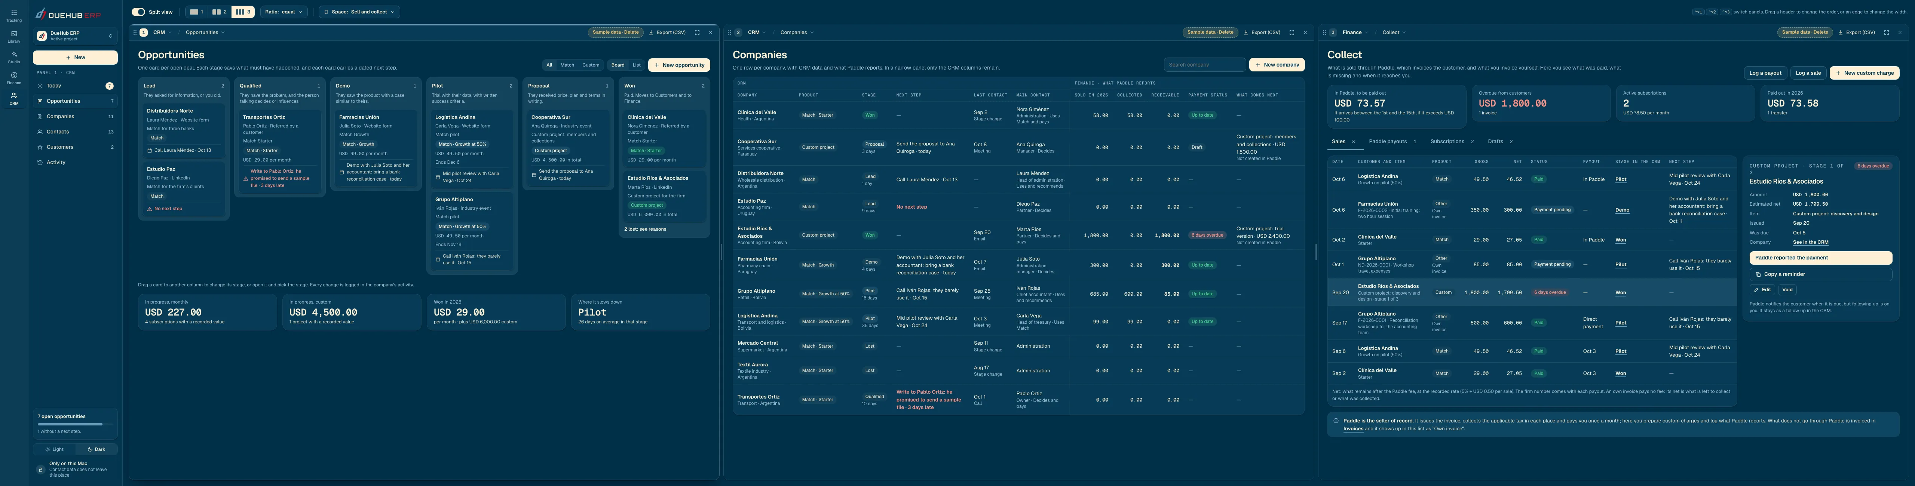Open the Finance section in the left rail

13,78
